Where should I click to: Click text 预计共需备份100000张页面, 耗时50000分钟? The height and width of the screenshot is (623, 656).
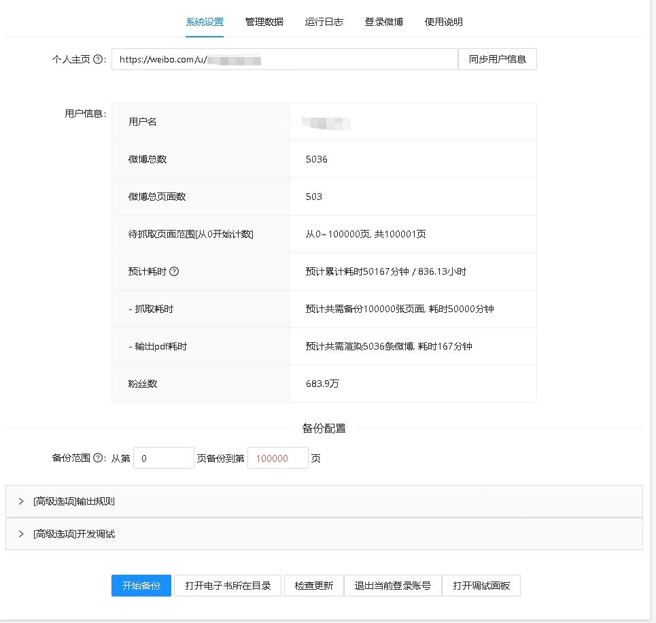[x=400, y=309]
